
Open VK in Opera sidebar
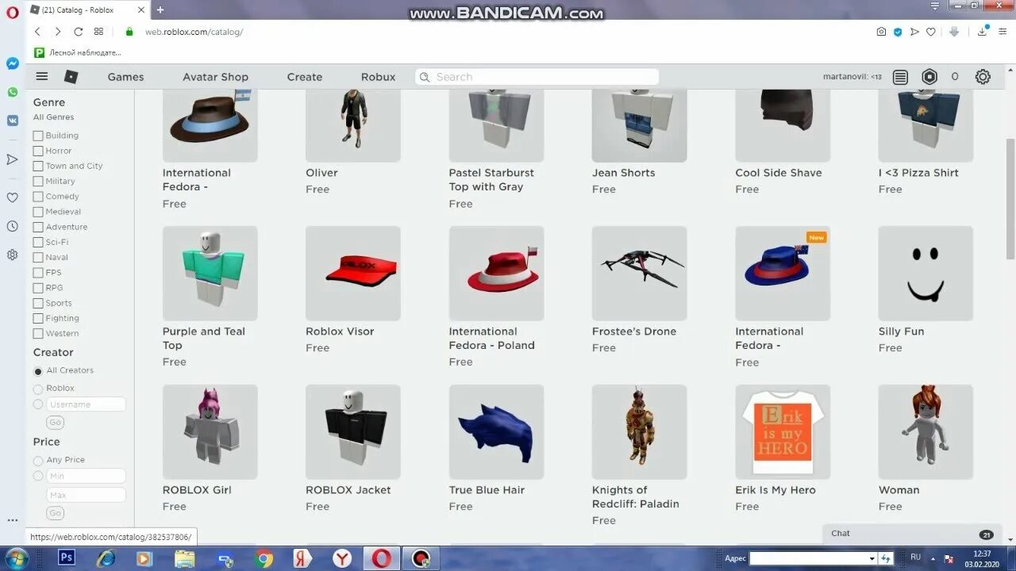(12, 121)
